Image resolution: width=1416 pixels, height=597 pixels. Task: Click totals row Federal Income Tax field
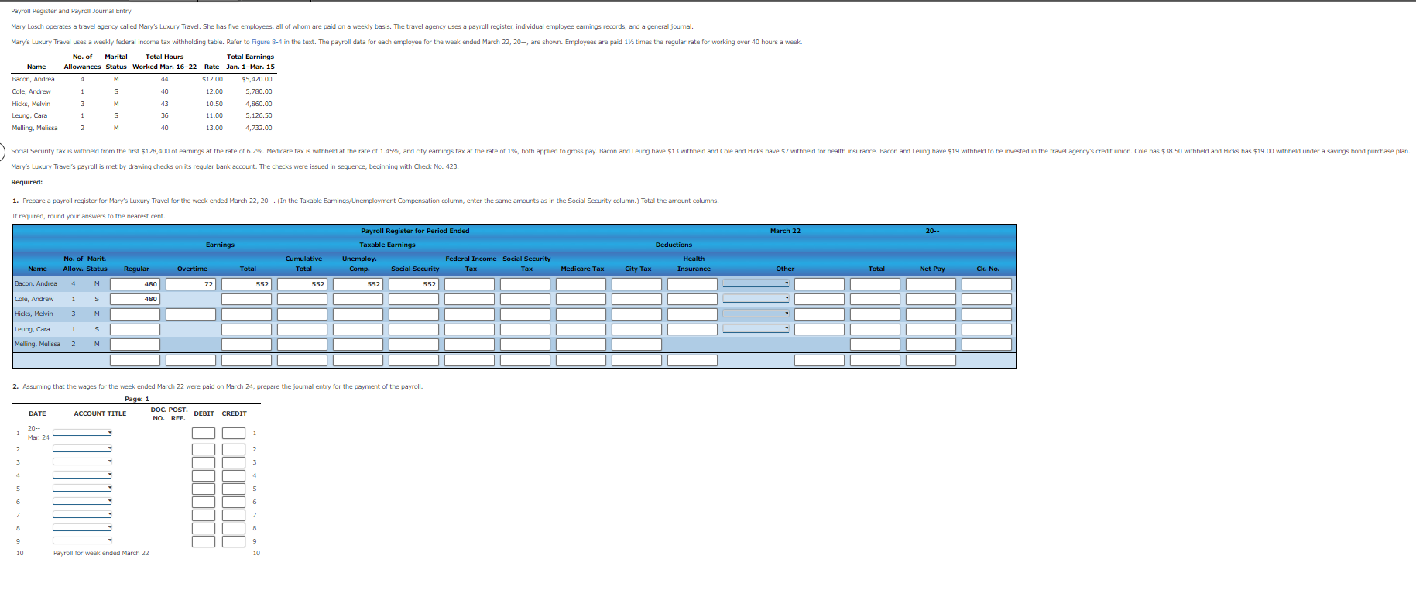469,360
